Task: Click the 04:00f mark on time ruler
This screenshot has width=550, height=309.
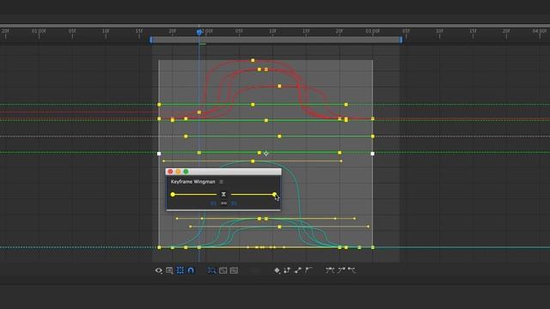Action: point(540,31)
